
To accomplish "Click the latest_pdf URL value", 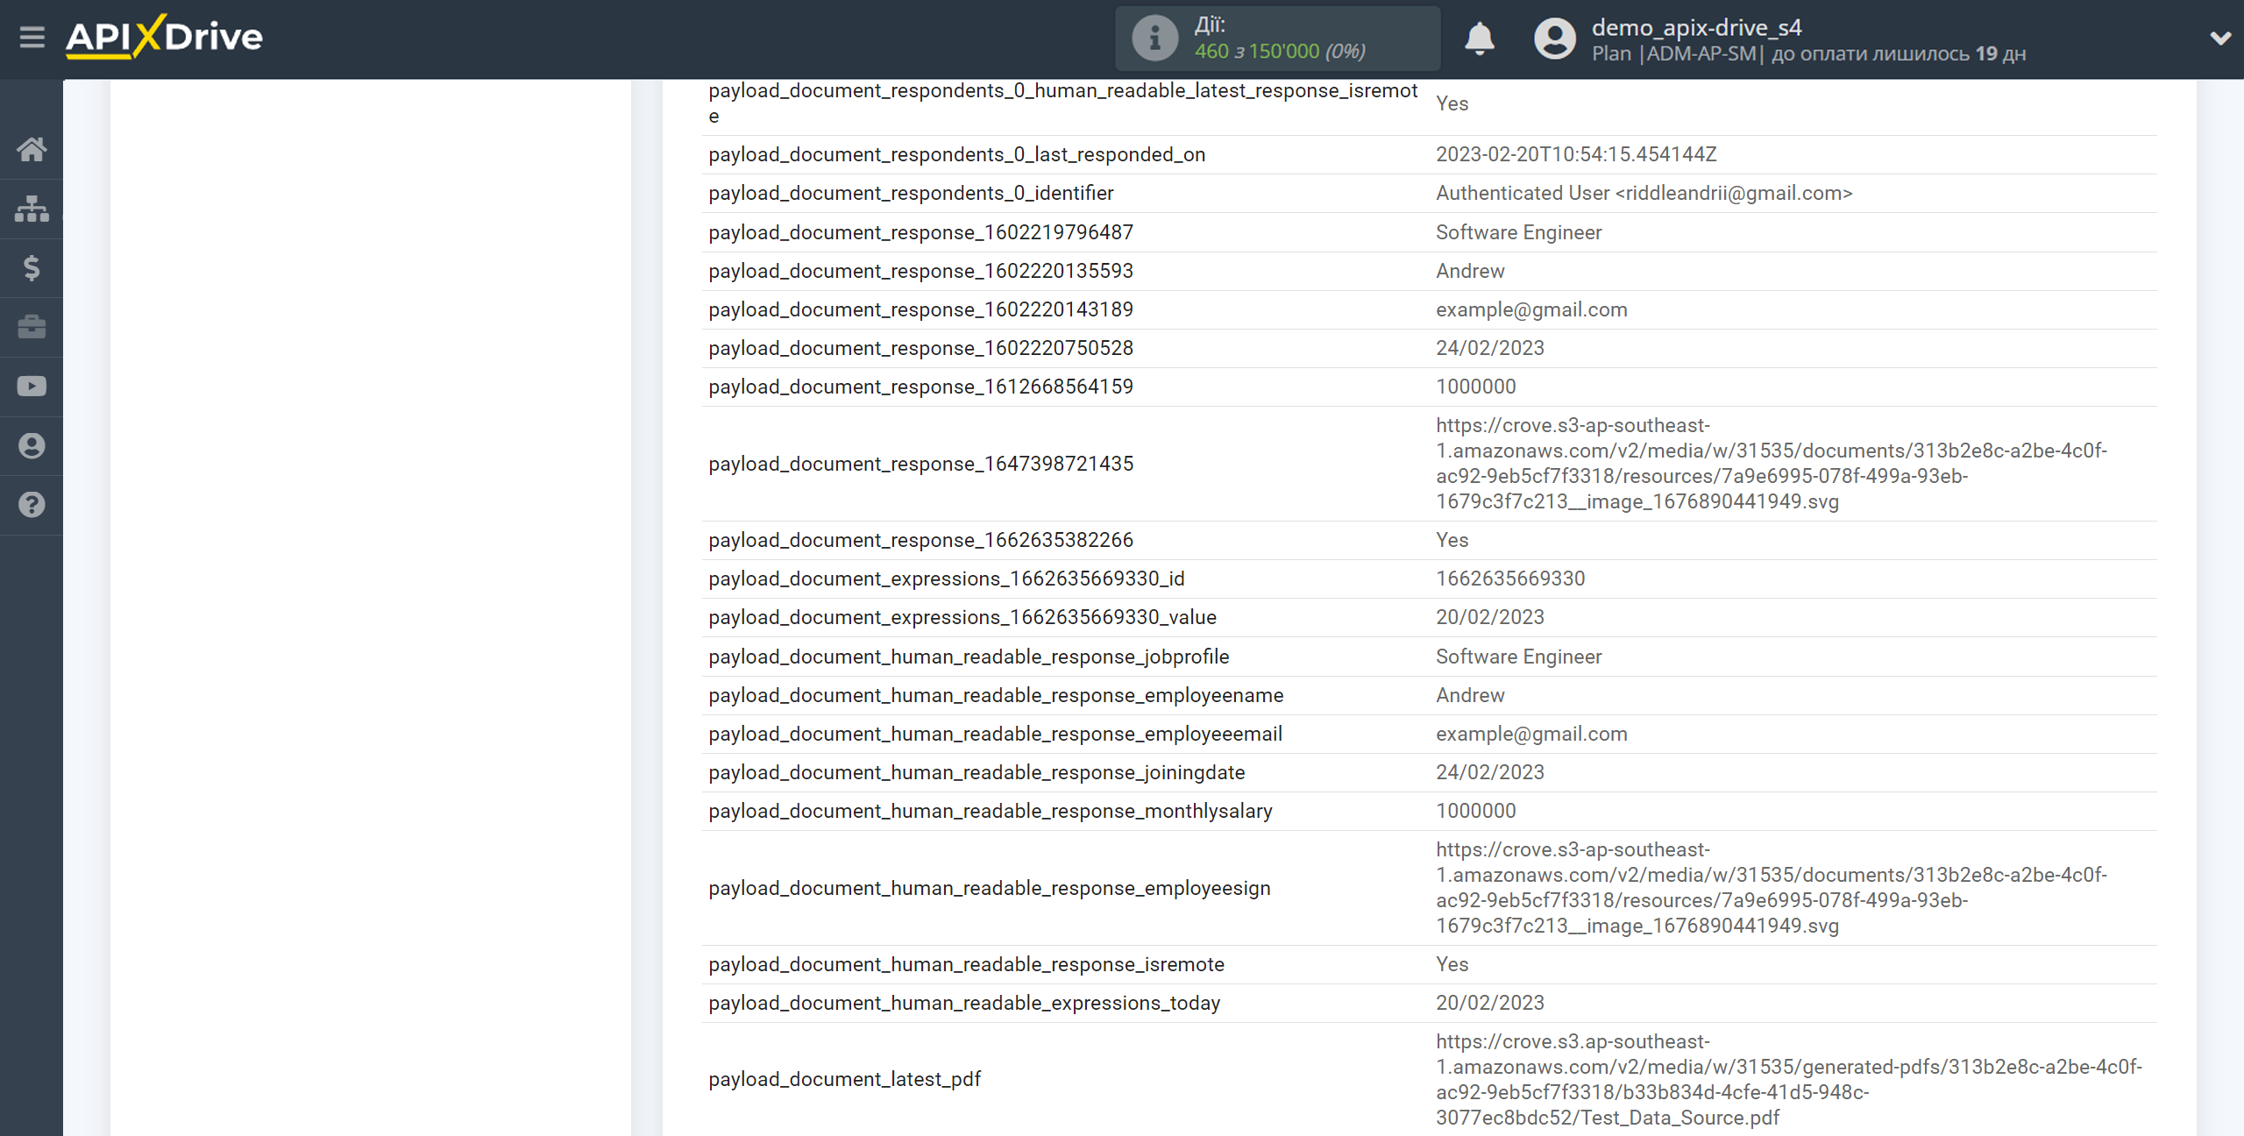I will [x=1788, y=1079].
